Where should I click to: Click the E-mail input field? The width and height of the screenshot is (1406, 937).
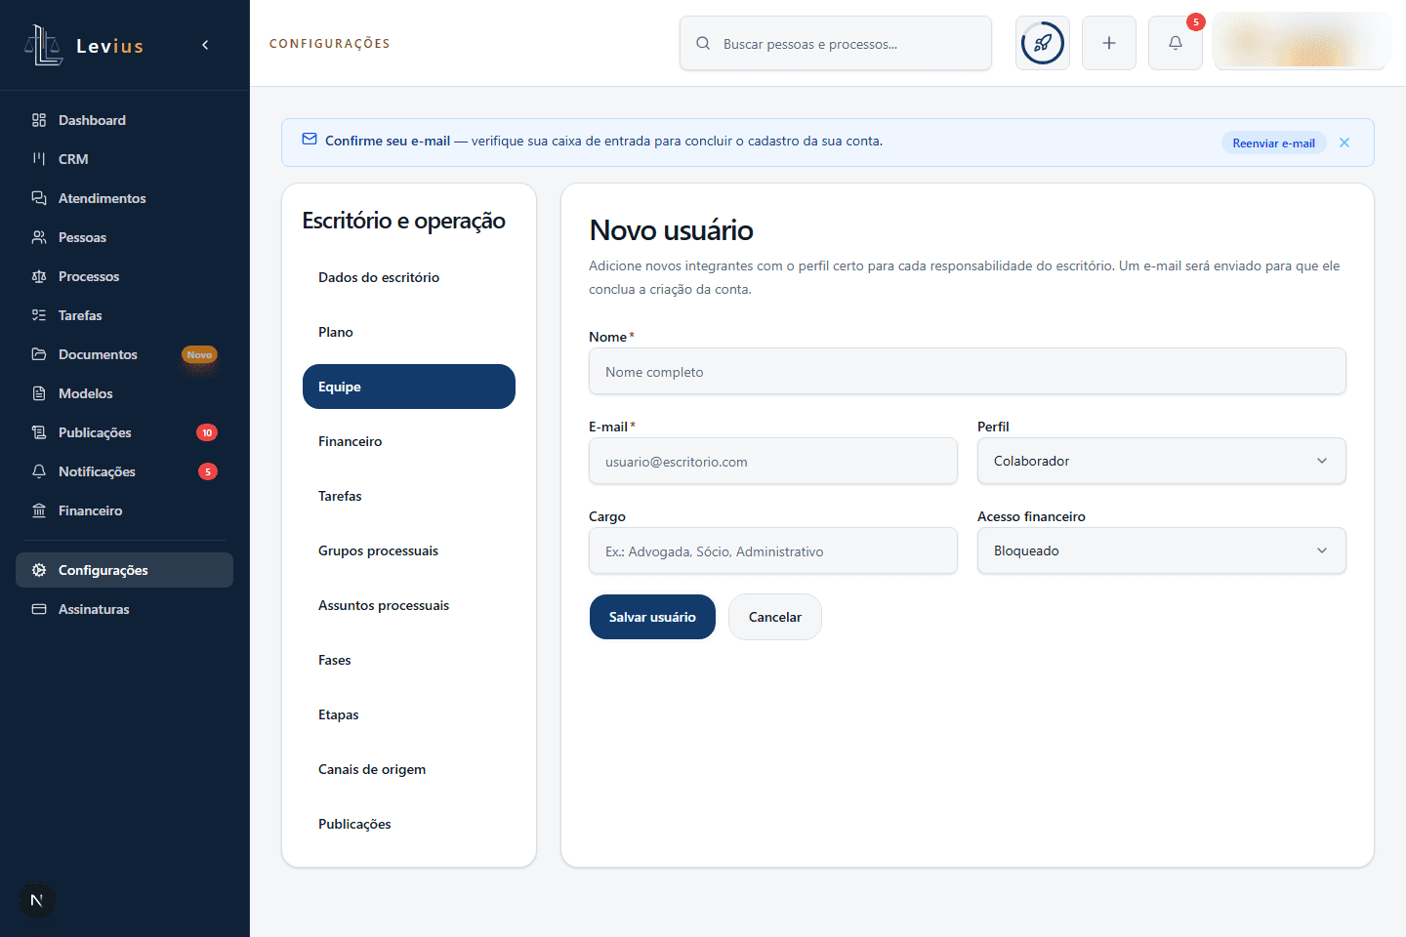pyautogui.click(x=773, y=461)
